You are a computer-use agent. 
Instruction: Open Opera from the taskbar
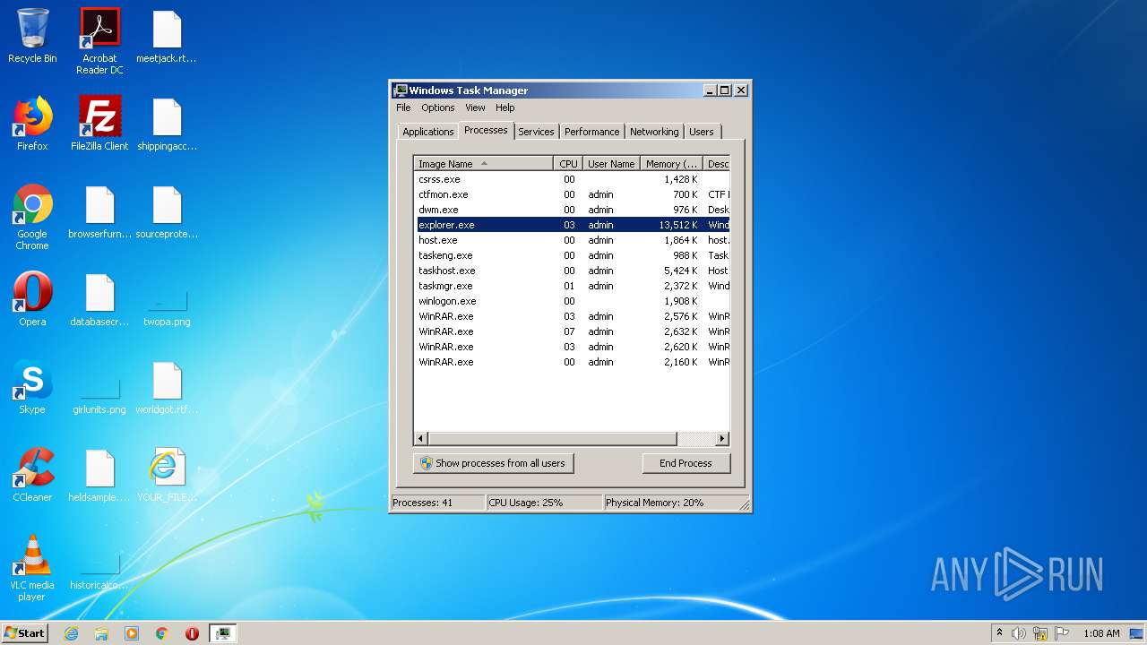(192, 633)
